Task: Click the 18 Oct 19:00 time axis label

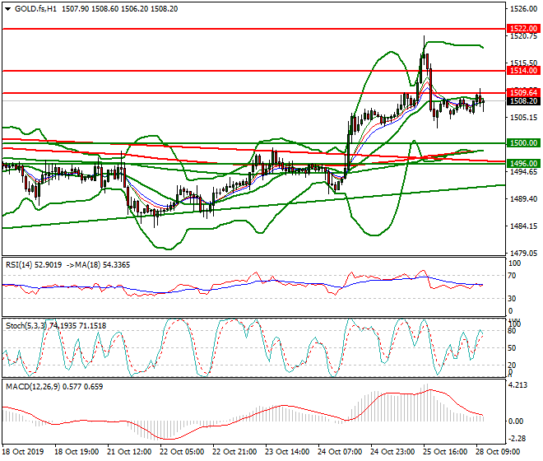Action: [x=77, y=452]
